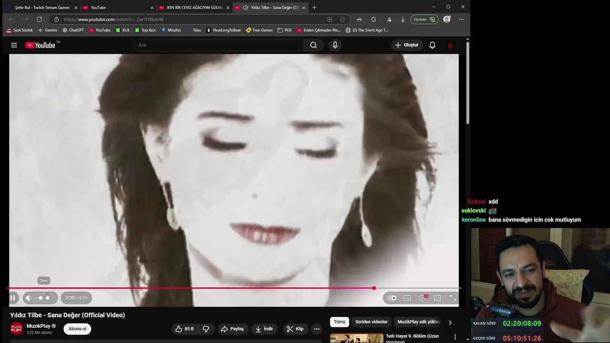Pause the playing video
The height and width of the screenshot is (343, 610).
[13, 298]
